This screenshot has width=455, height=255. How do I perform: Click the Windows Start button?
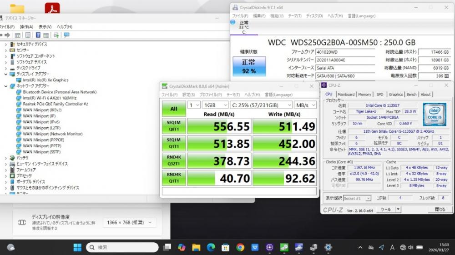[x=77, y=247]
